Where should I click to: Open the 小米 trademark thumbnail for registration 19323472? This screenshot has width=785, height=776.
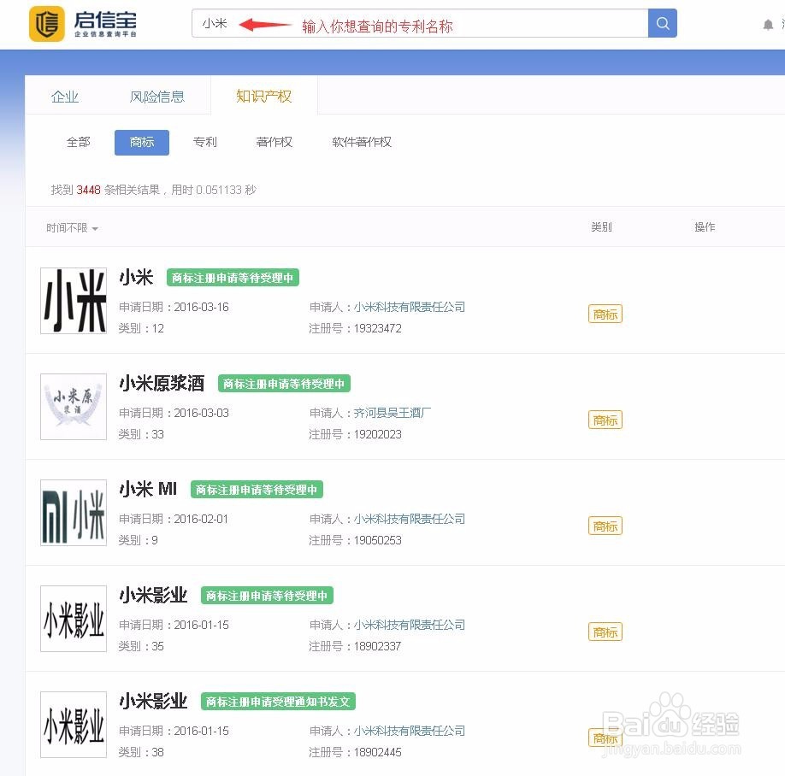pos(74,301)
